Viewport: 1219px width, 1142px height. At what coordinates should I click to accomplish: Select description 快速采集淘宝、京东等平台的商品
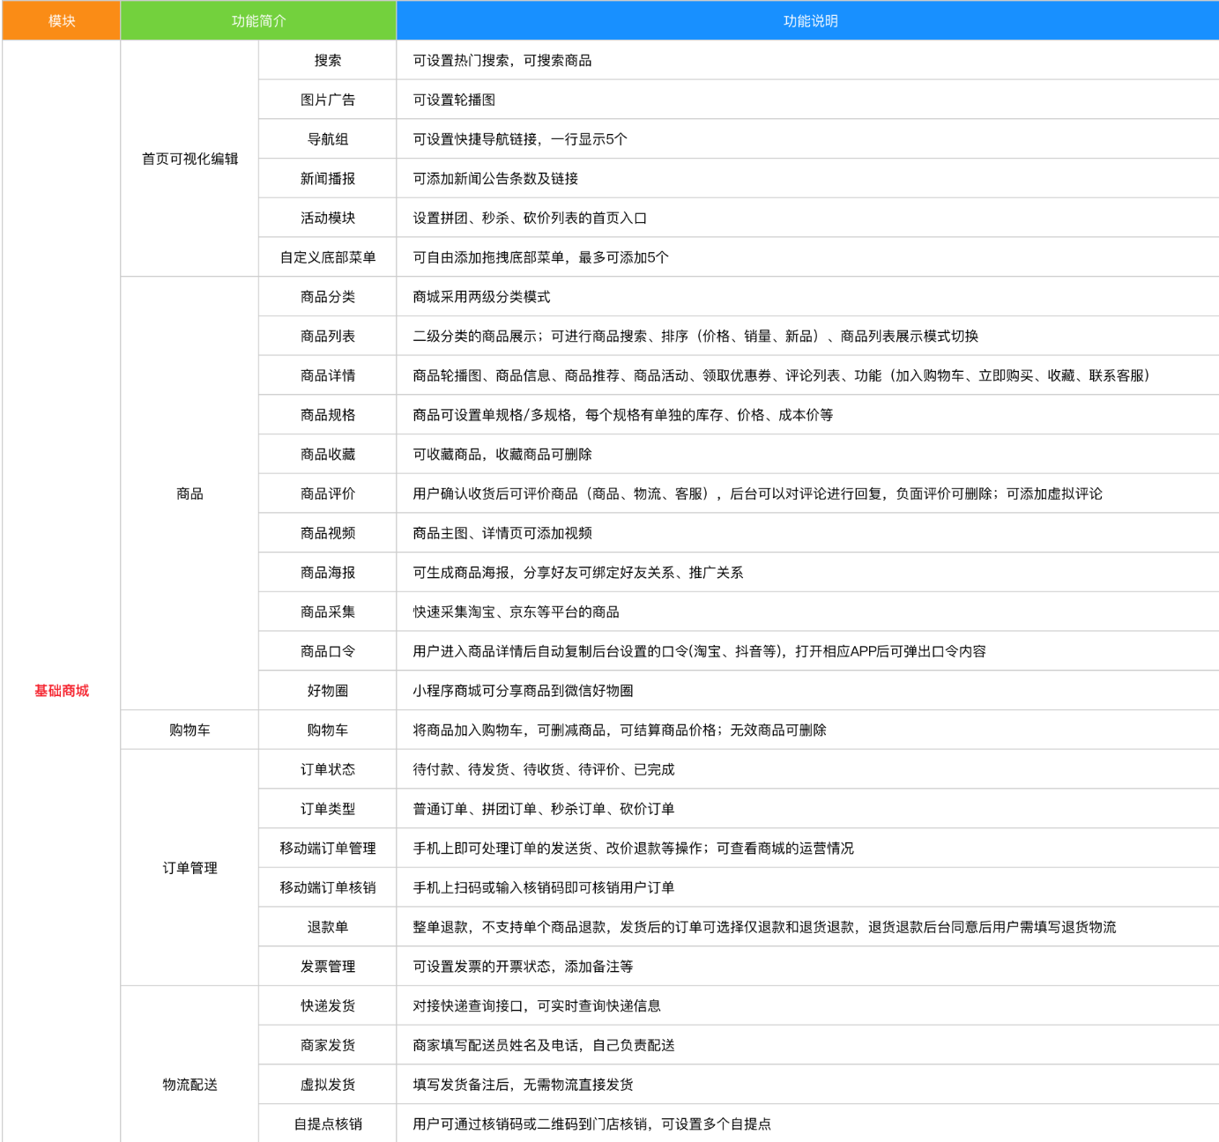(516, 612)
